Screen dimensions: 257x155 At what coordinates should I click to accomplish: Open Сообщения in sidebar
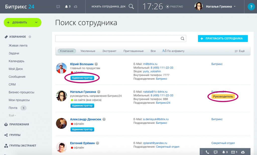(x=17, y=77)
